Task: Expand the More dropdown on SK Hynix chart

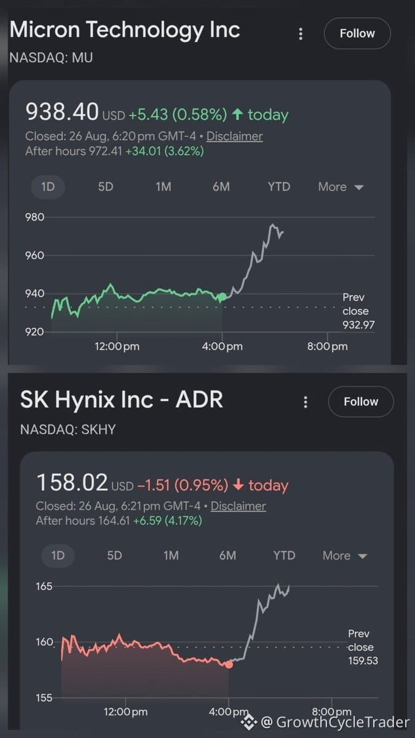Action: (345, 555)
